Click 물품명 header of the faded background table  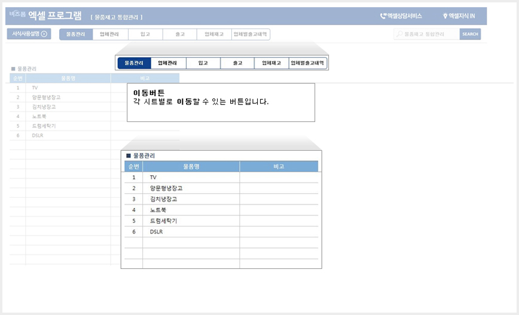click(68, 78)
